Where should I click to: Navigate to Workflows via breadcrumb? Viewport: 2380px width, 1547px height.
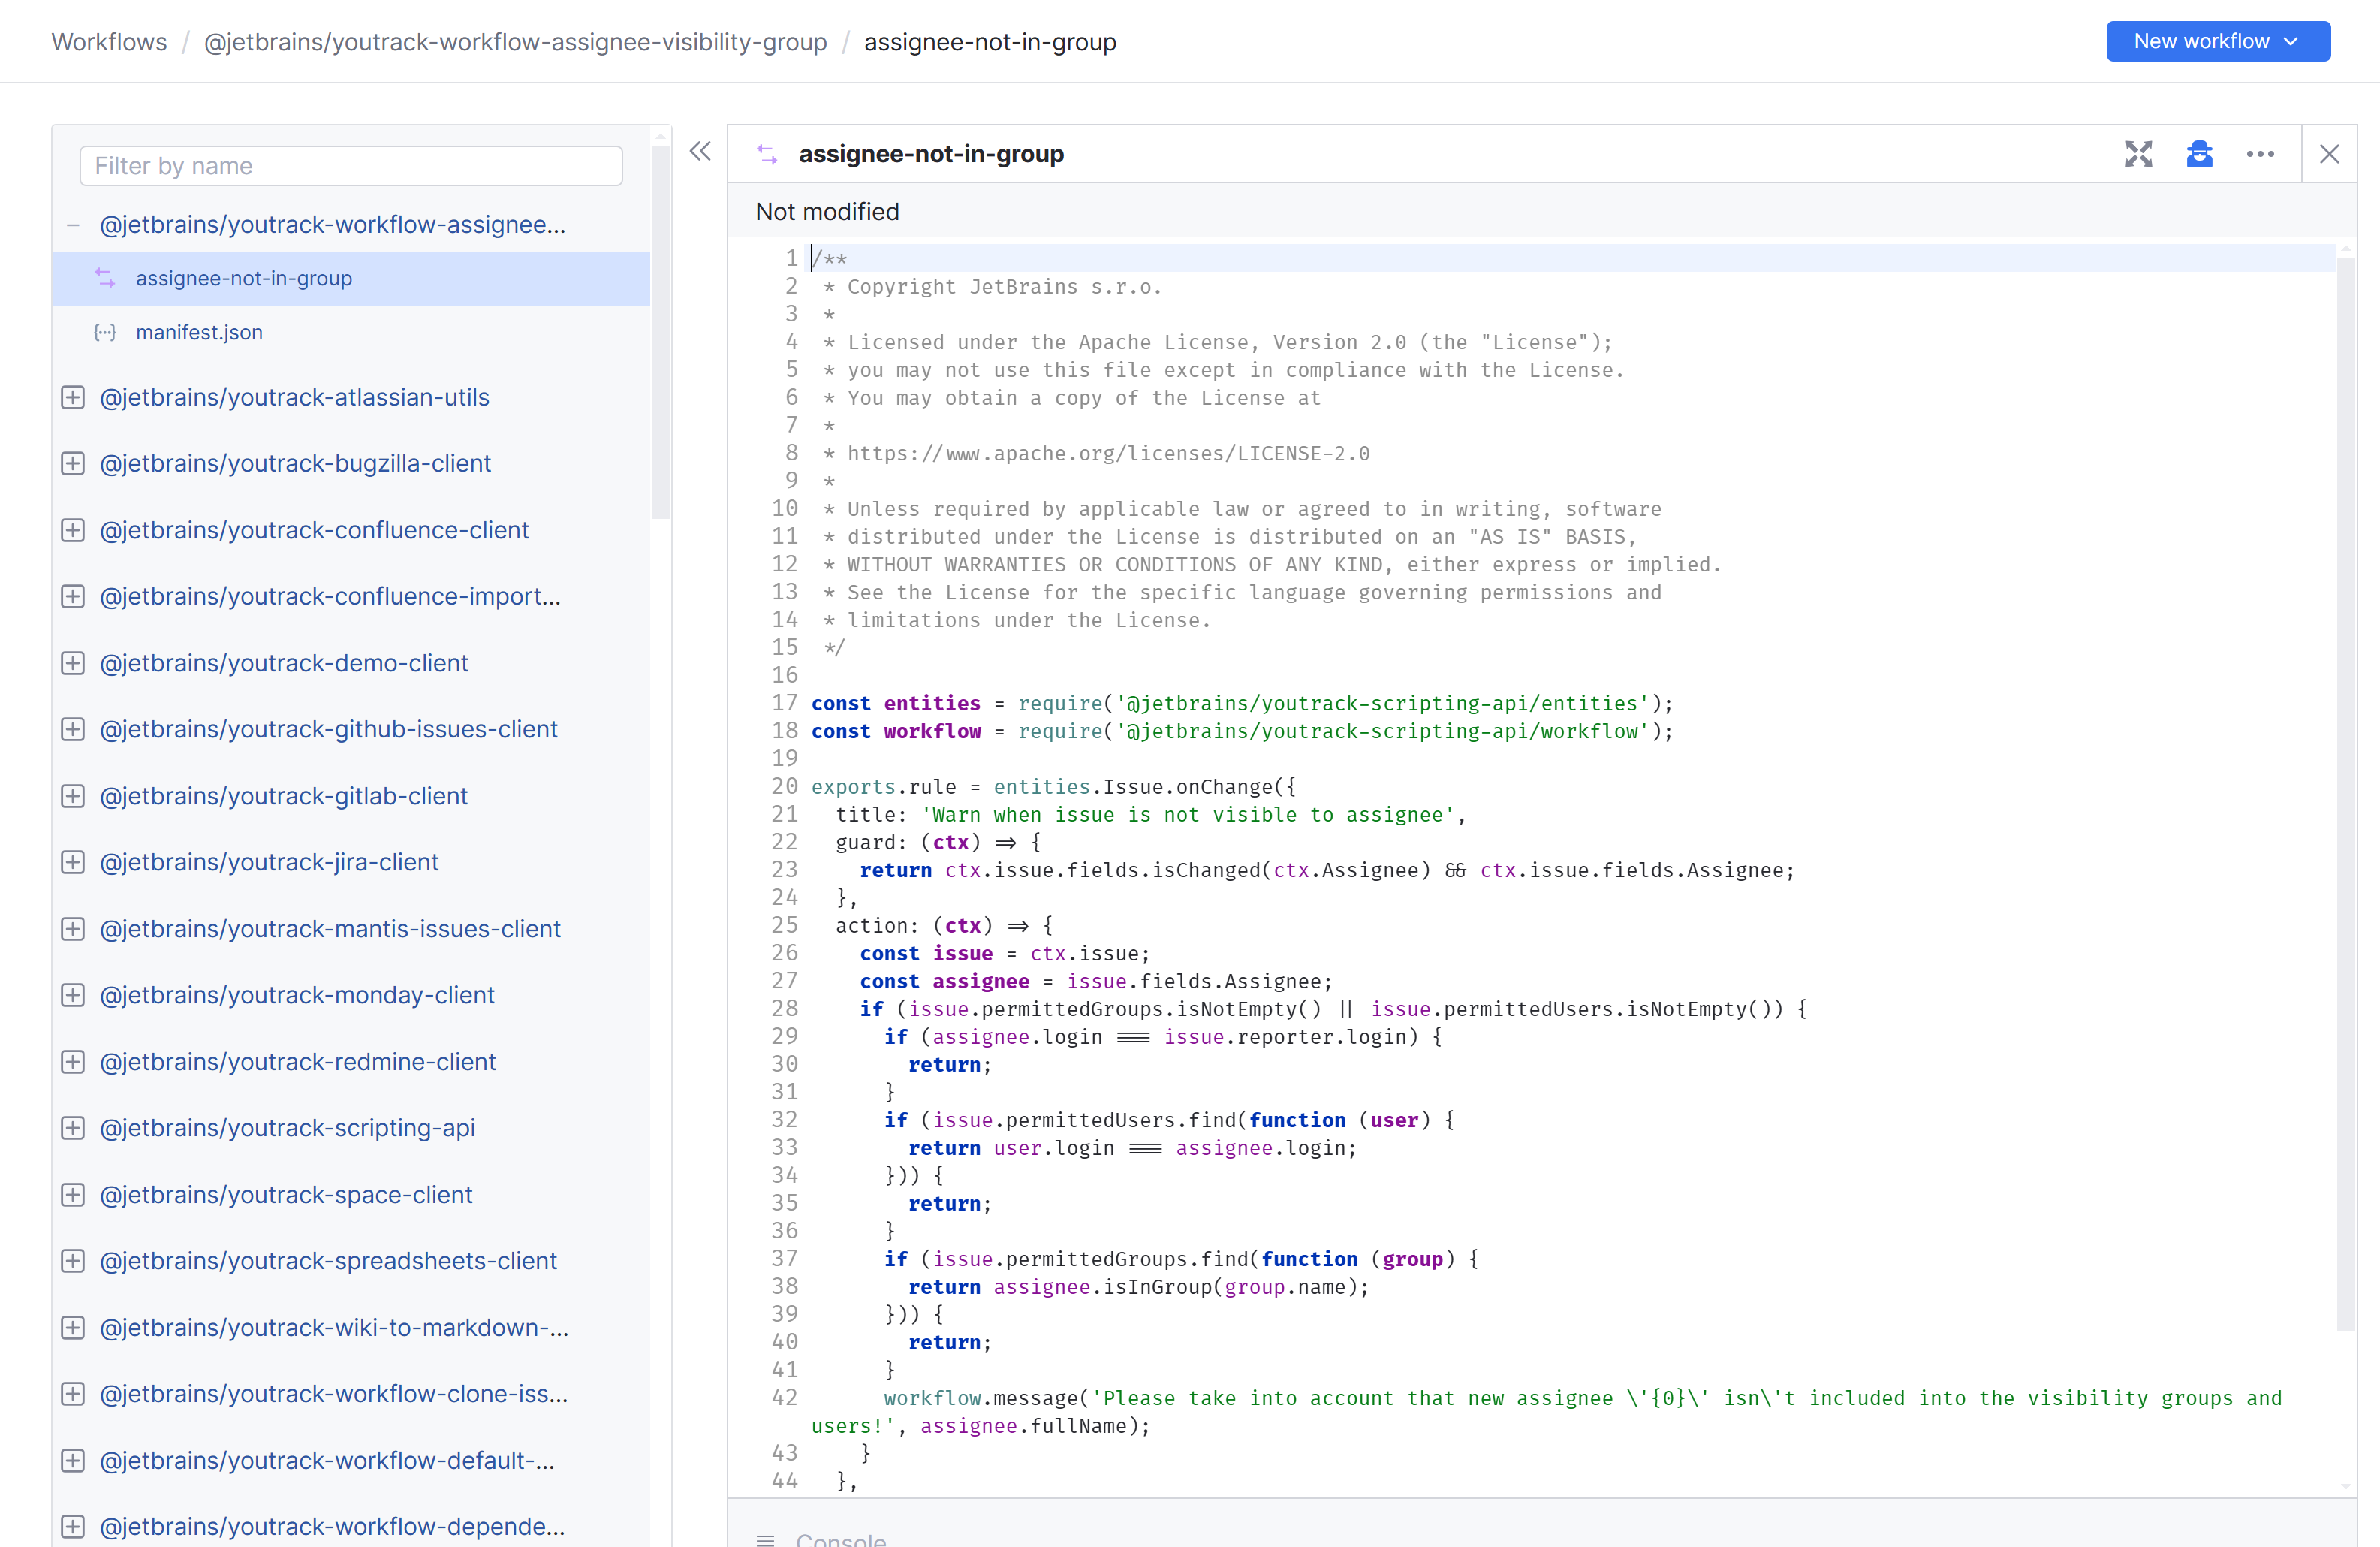pos(108,41)
